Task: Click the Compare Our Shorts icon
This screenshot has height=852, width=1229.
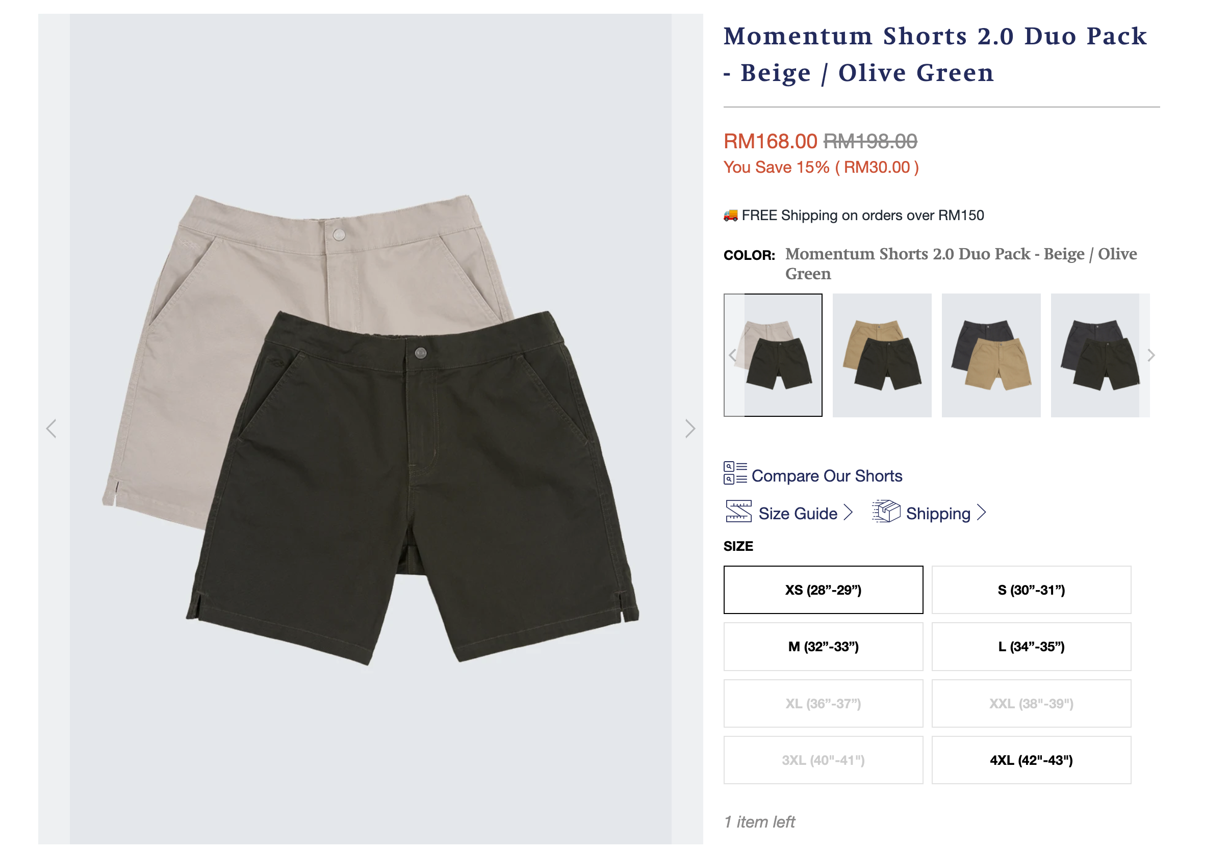Action: [735, 473]
